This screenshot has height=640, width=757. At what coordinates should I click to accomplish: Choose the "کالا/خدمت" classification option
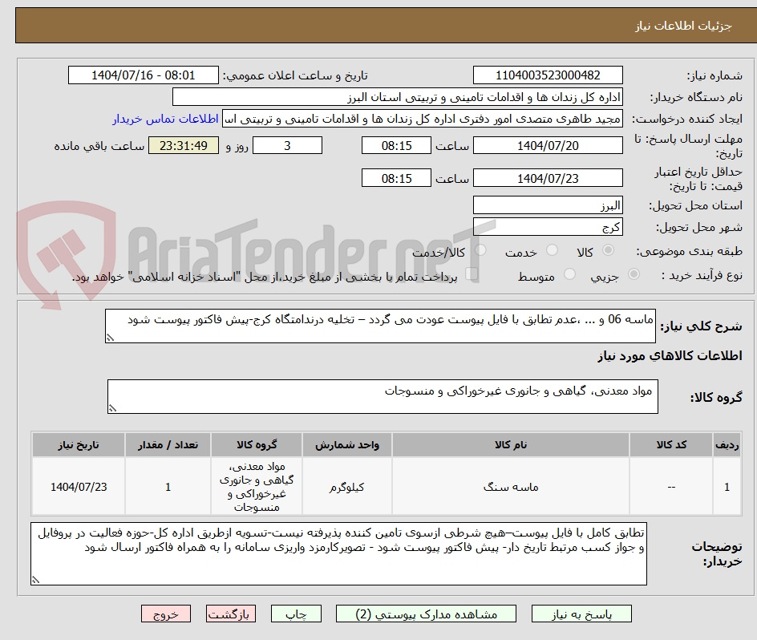482,250
